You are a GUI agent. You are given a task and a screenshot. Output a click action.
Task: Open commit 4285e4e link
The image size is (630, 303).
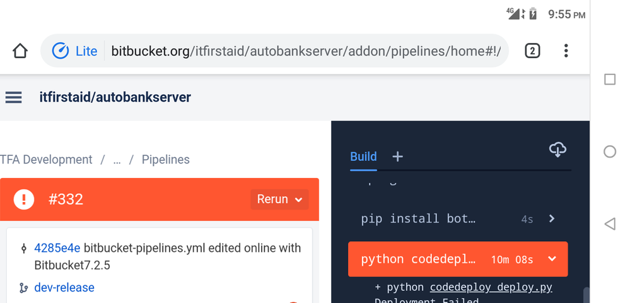pyautogui.click(x=57, y=248)
